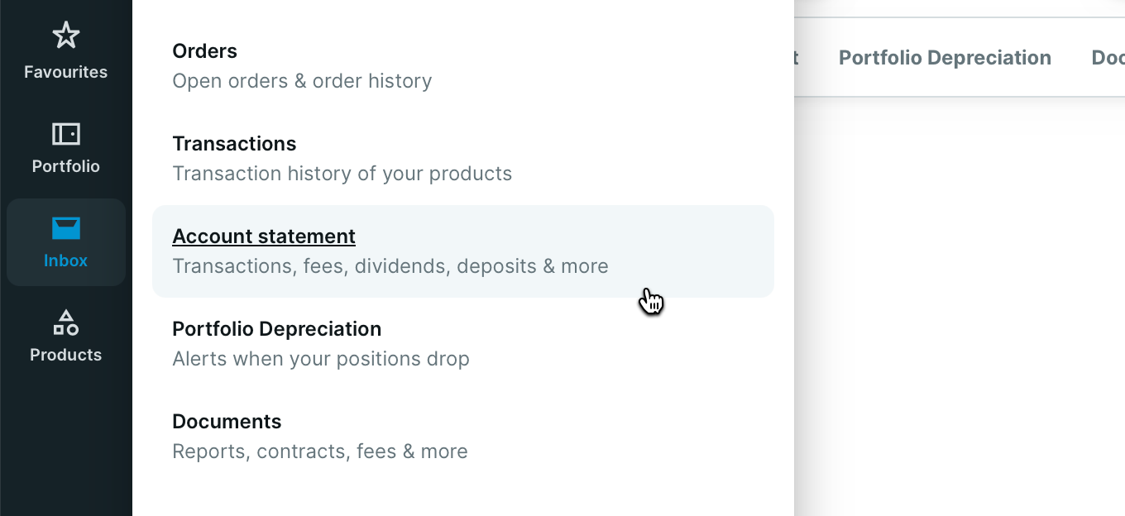
Task: Open the Orders menu entry
Action: tap(463, 66)
